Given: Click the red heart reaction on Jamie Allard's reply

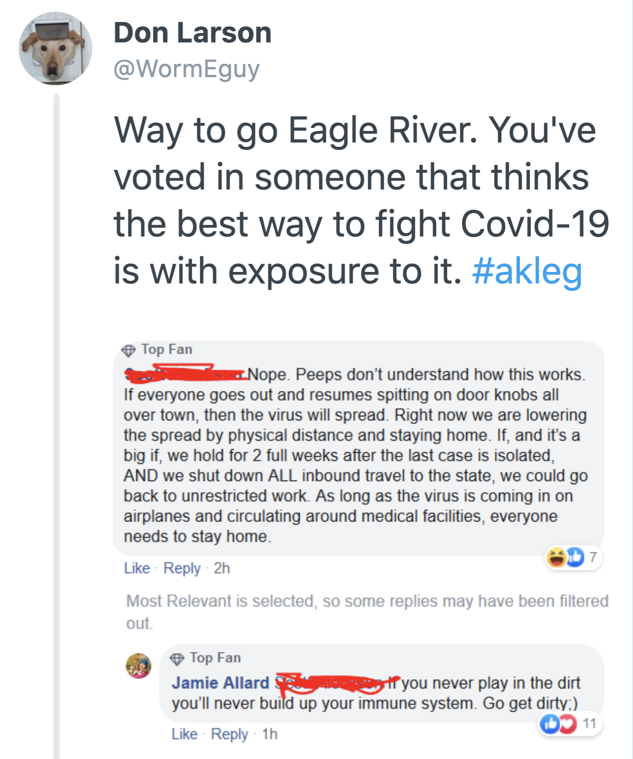Looking at the screenshot, I should pyautogui.click(x=567, y=724).
